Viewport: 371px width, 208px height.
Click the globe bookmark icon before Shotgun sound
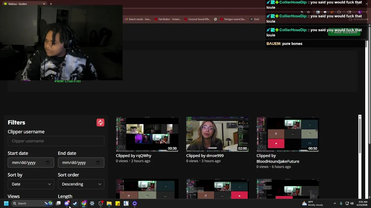click(x=215, y=19)
